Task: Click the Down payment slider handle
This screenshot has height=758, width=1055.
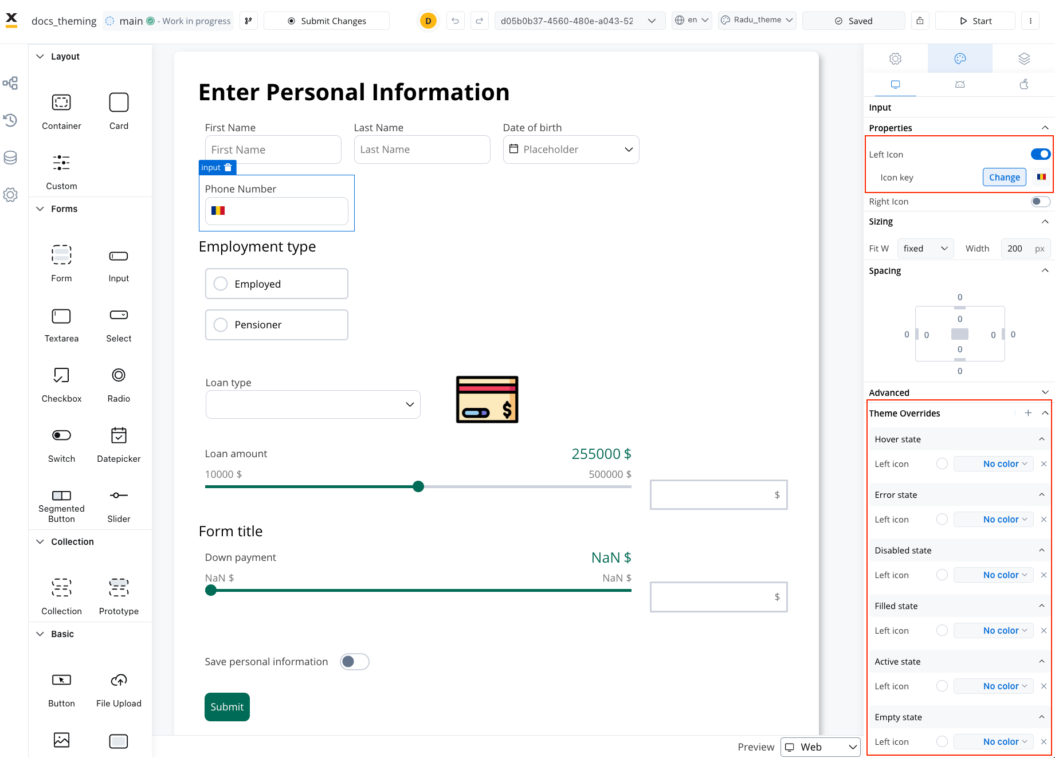Action: click(x=211, y=590)
